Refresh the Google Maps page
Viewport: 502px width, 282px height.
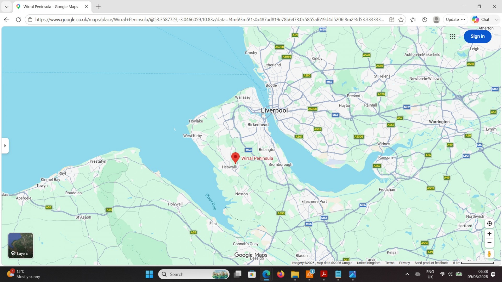(18, 20)
